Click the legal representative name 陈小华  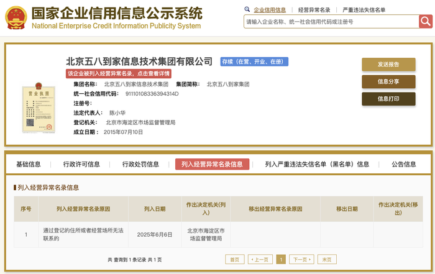point(117,113)
